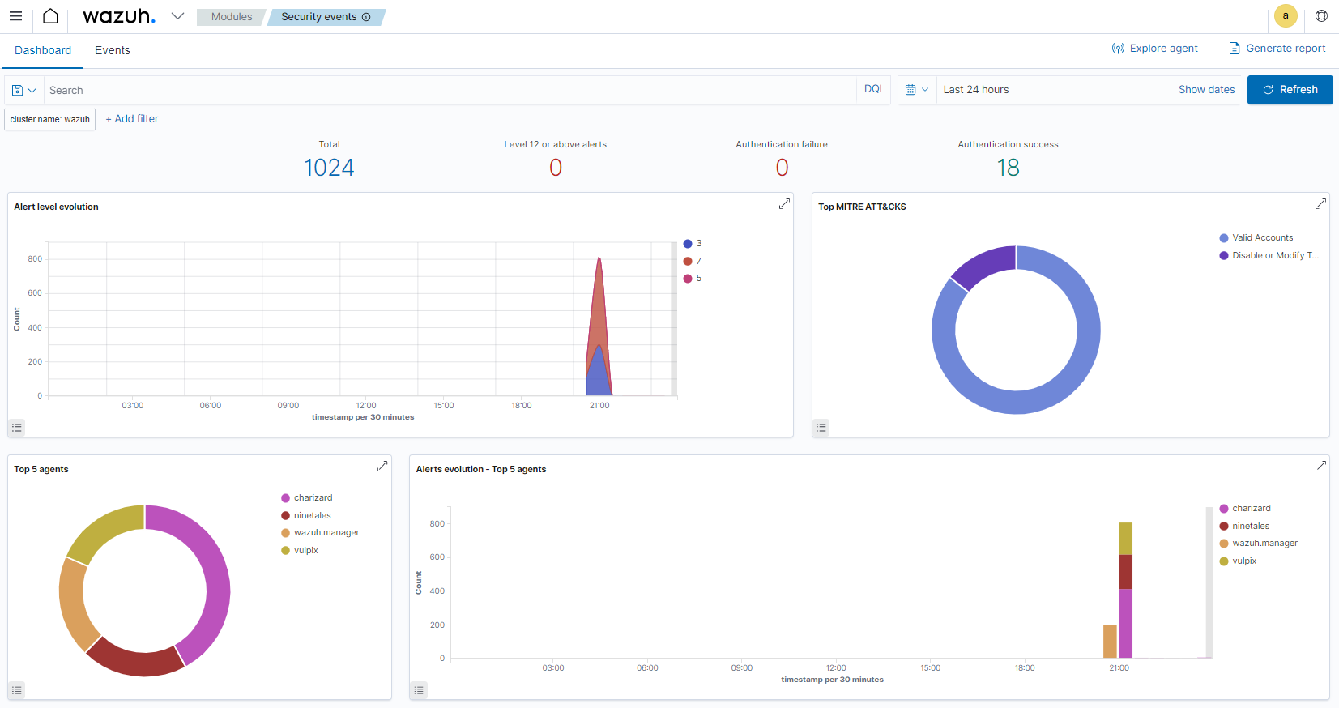
Task: Toggle legend in Top 5 agents panel
Action: tap(17, 690)
